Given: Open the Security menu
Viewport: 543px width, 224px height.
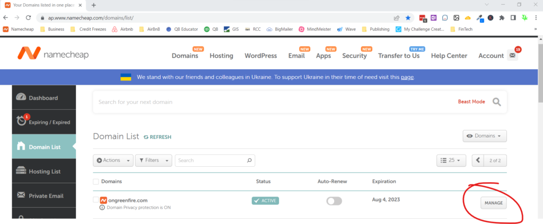Looking at the screenshot, I should pos(354,56).
